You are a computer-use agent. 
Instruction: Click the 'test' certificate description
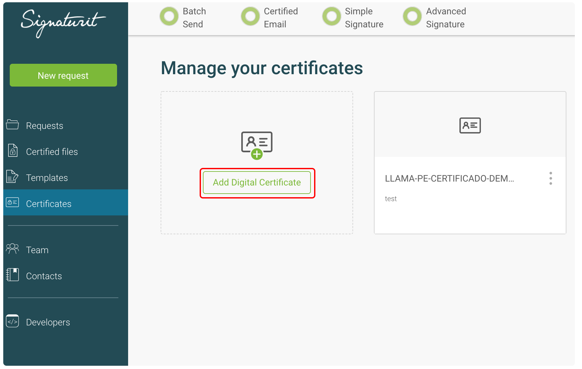391,198
